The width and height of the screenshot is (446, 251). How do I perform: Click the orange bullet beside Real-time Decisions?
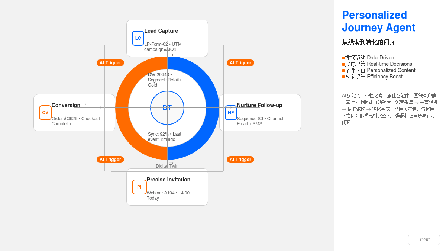pyautogui.click(x=343, y=64)
